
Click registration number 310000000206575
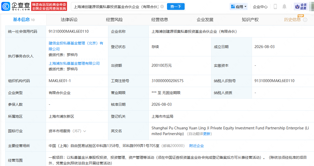click(x=168, y=81)
